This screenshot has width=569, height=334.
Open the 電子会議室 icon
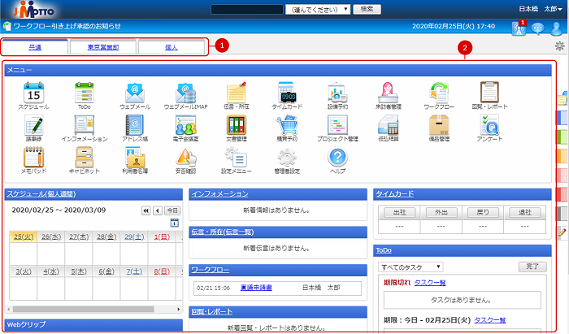pyautogui.click(x=186, y=125)
